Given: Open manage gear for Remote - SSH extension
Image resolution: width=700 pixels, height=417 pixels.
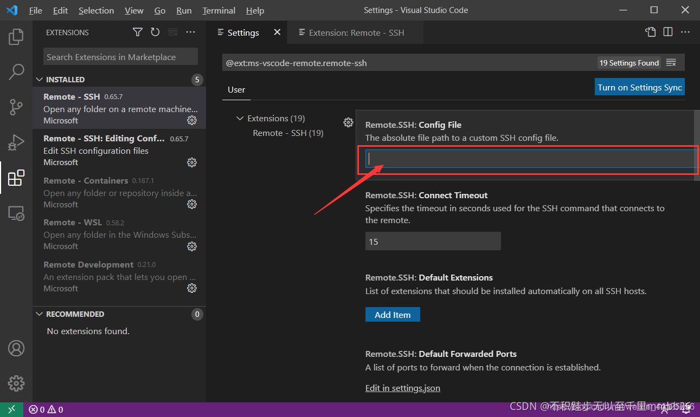Looking at the screenshot, I should point(192,120).
